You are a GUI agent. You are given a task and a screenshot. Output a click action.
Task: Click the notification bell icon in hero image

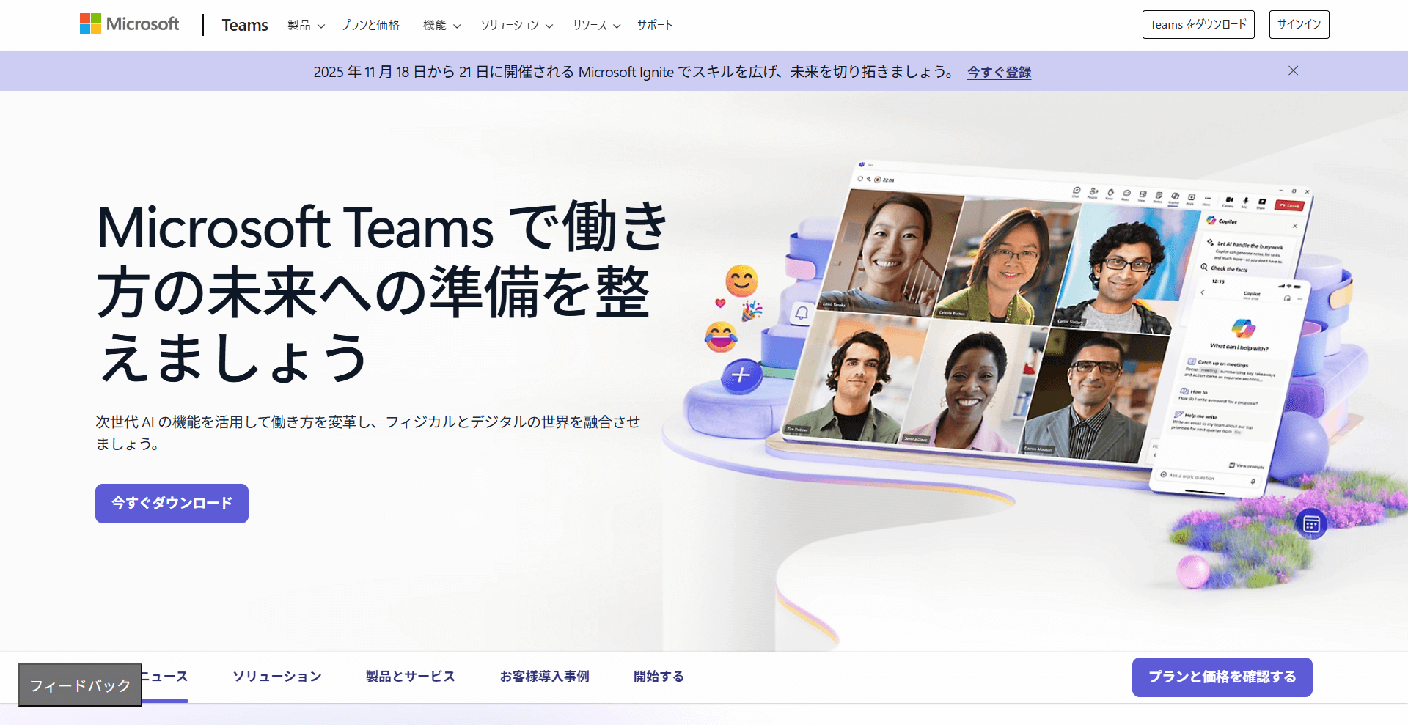click(x=802, y=313)
